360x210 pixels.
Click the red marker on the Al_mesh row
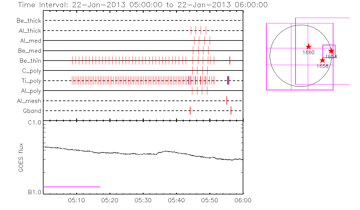point(227,101)
